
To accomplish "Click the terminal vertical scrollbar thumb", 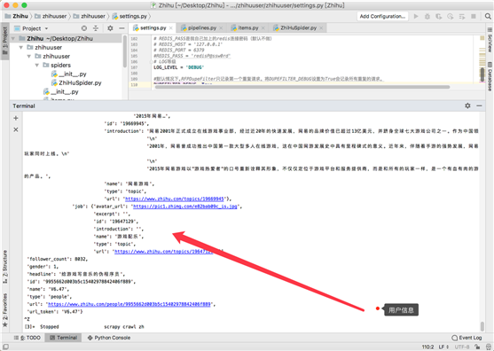I will click(482, 326).
